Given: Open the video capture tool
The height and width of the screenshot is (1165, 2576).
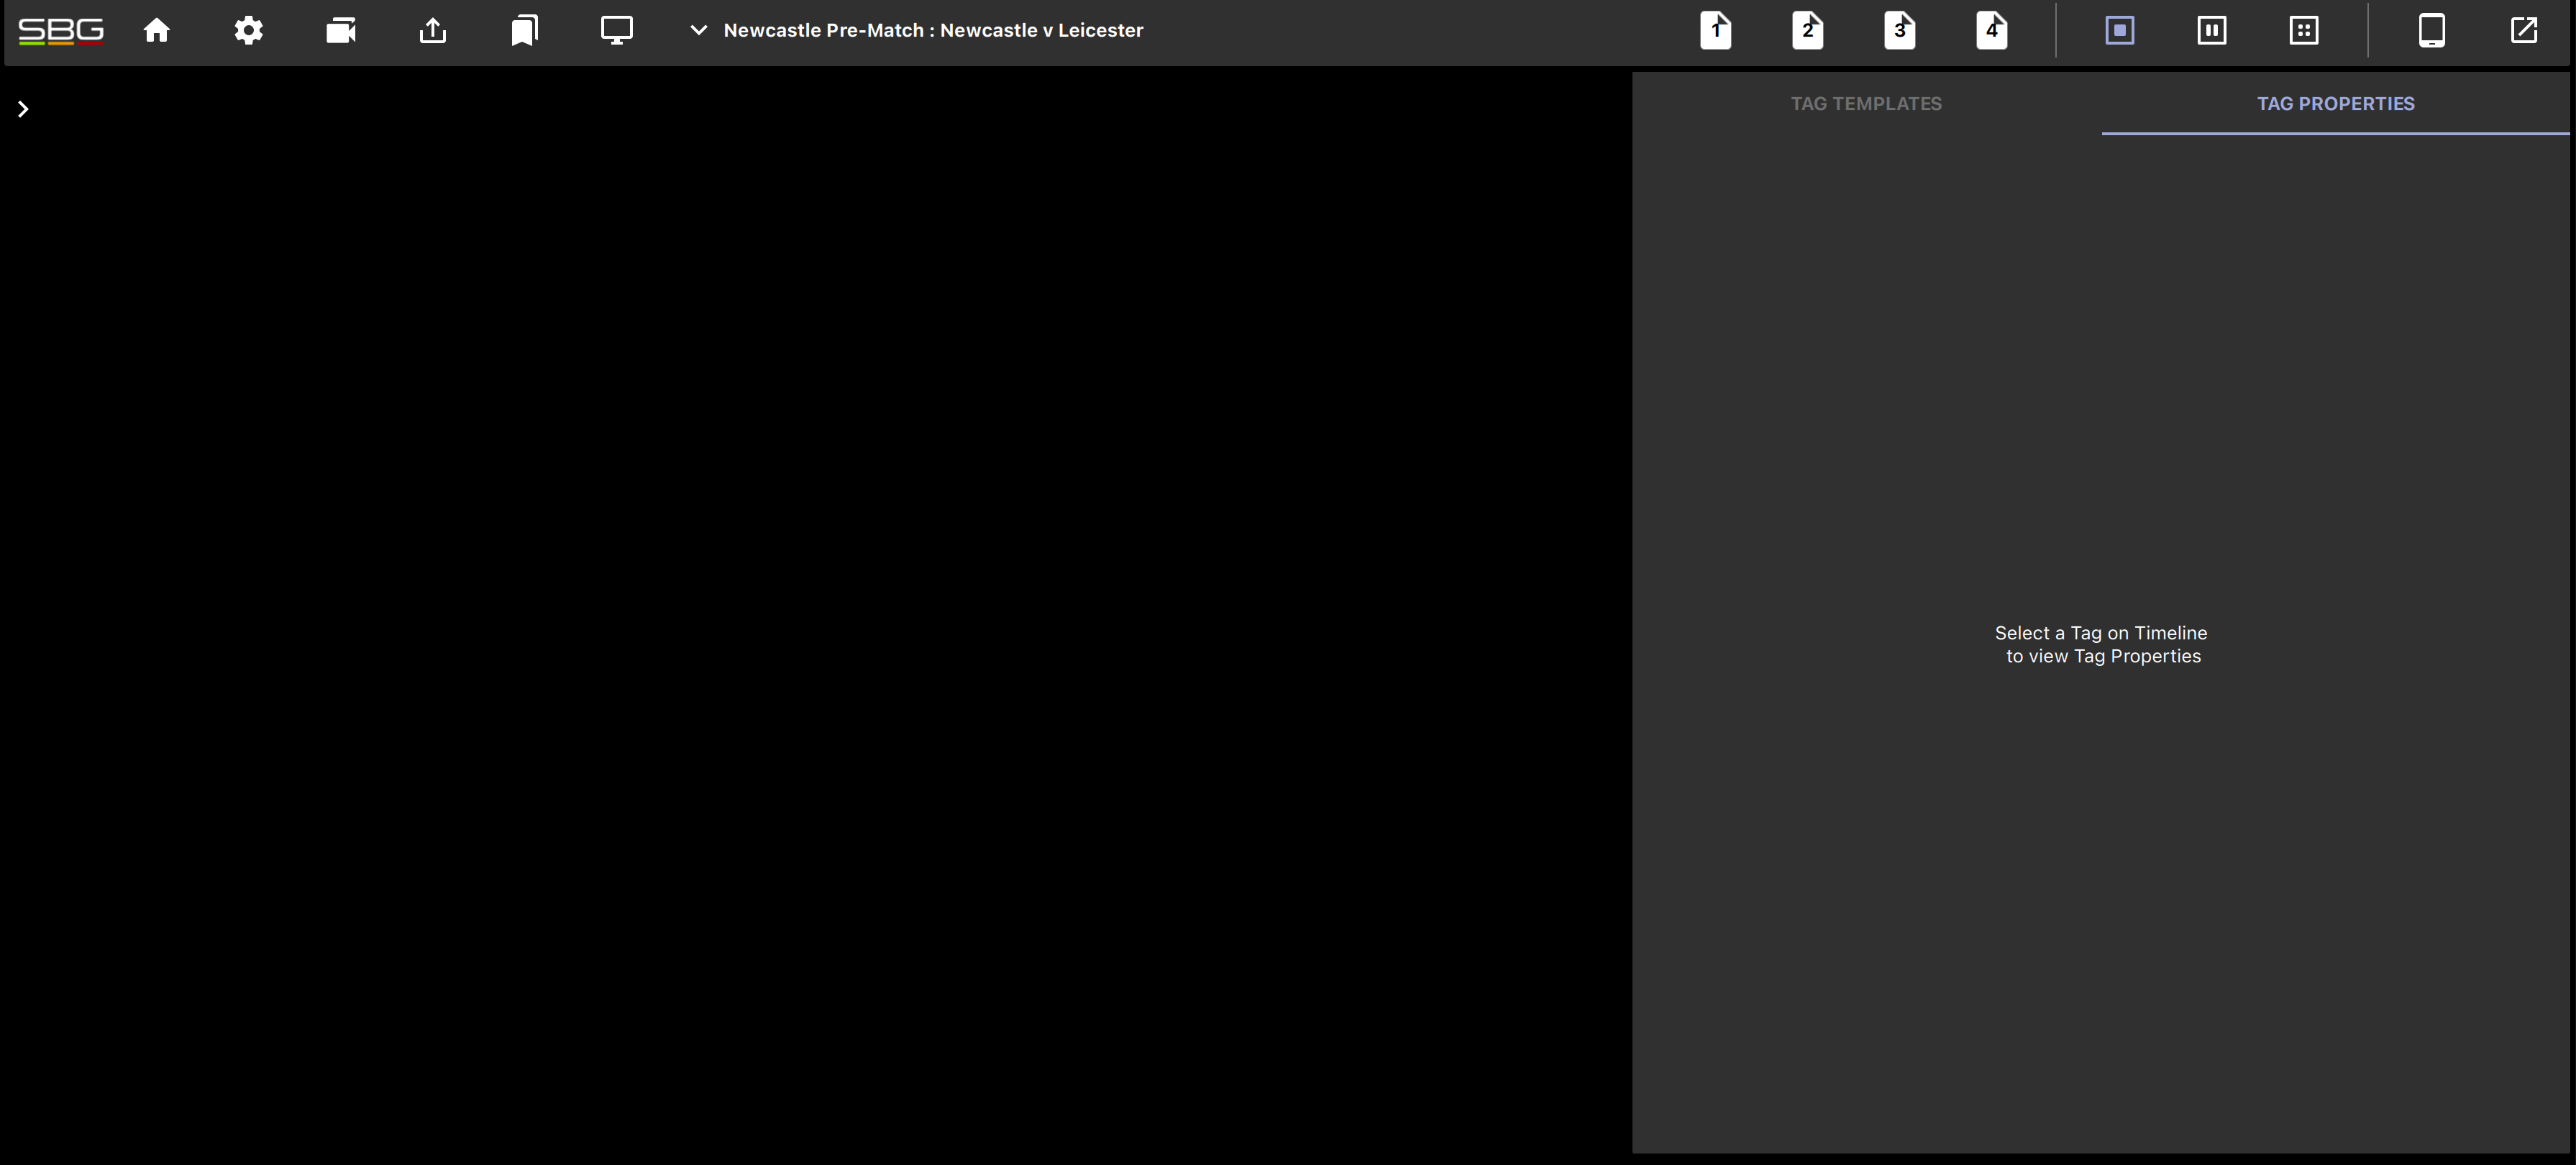Looking at the screenshot, I should (x=340, y=30).
